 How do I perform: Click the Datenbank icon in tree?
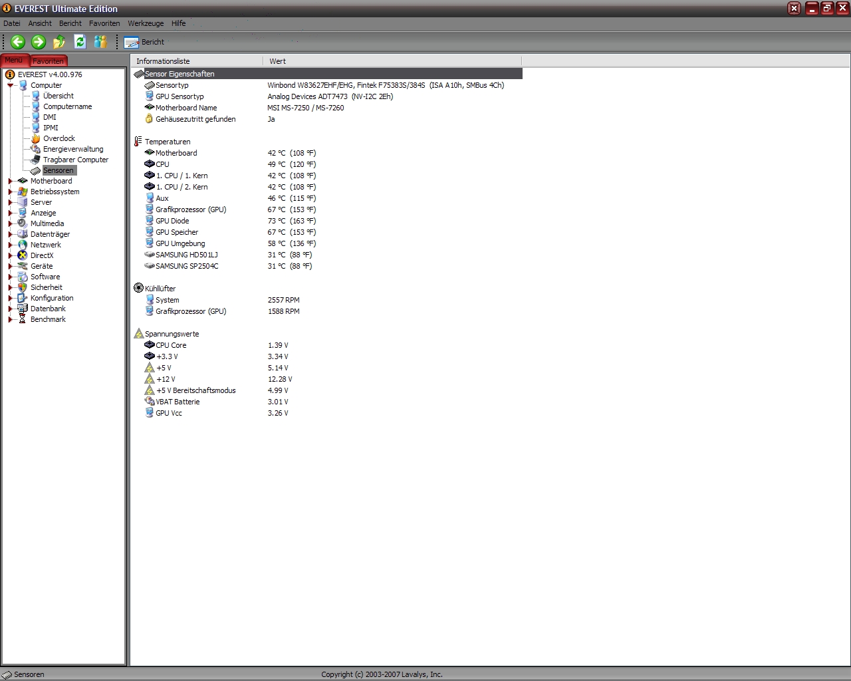click(23, 309)
